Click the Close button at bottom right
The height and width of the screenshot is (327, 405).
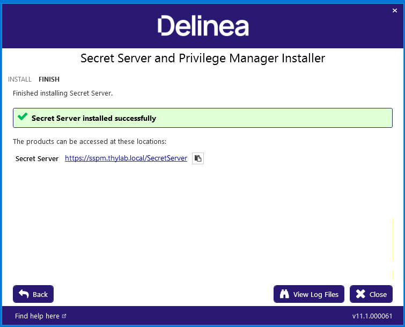[371, 294]
